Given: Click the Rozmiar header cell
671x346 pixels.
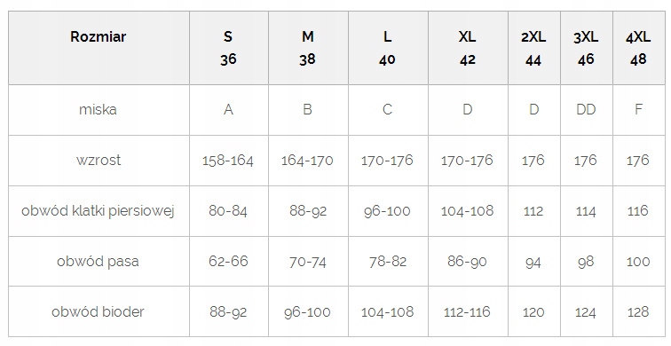Looking at the screenshot, I should (99, 48).
